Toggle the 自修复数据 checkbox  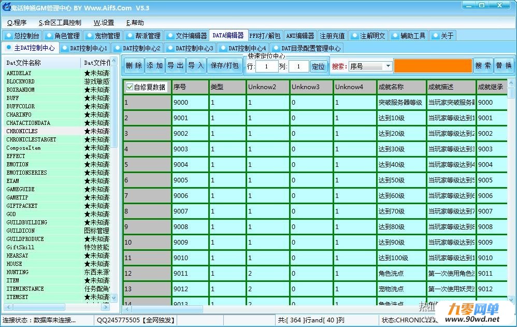click(130, 87)
